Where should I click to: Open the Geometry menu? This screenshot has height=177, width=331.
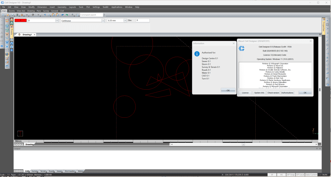coord(62,7)
